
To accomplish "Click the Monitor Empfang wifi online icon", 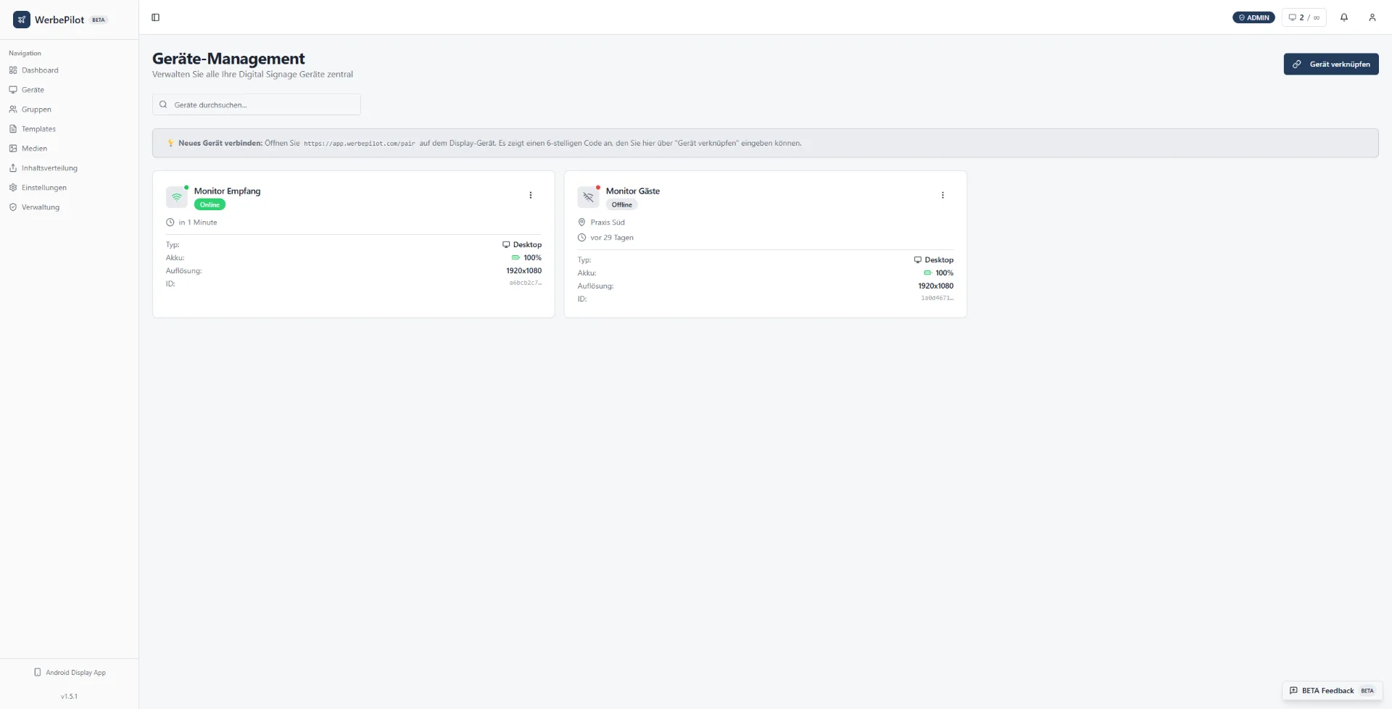I will [177, 197].
